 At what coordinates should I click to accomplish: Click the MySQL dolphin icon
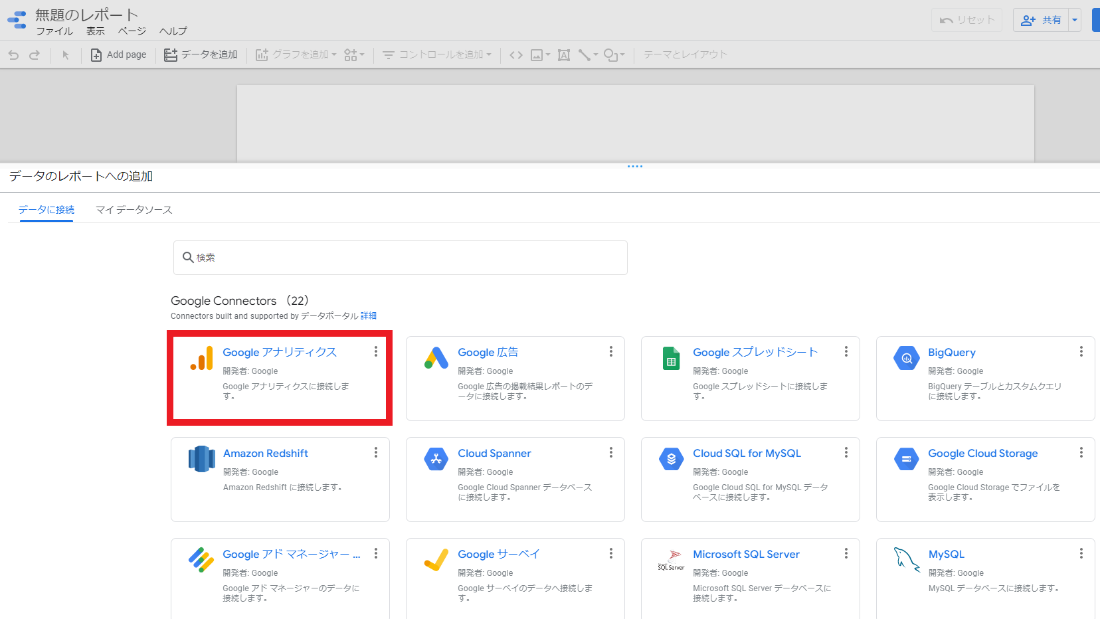point(907,560)
